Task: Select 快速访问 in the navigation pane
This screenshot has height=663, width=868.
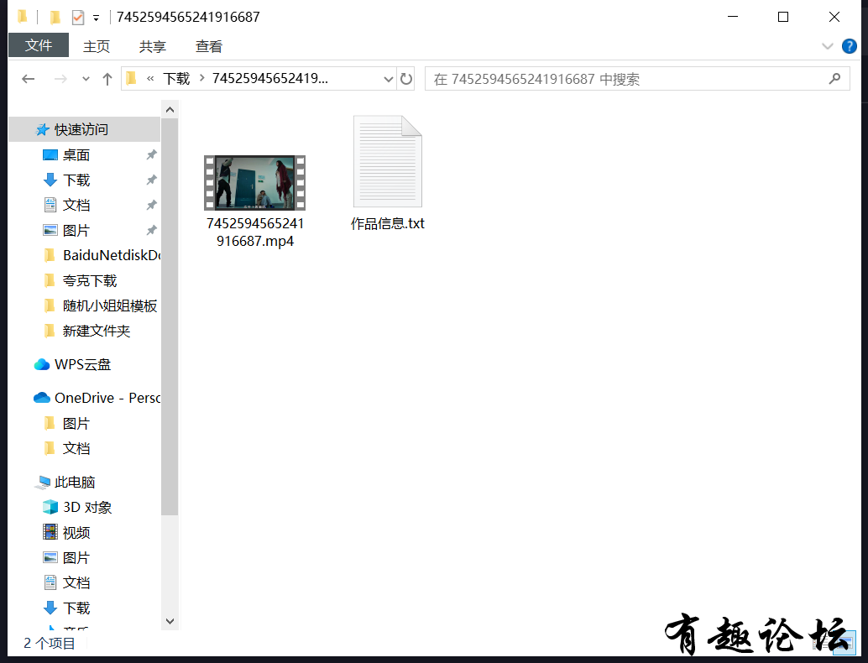Action: (84, 129)
